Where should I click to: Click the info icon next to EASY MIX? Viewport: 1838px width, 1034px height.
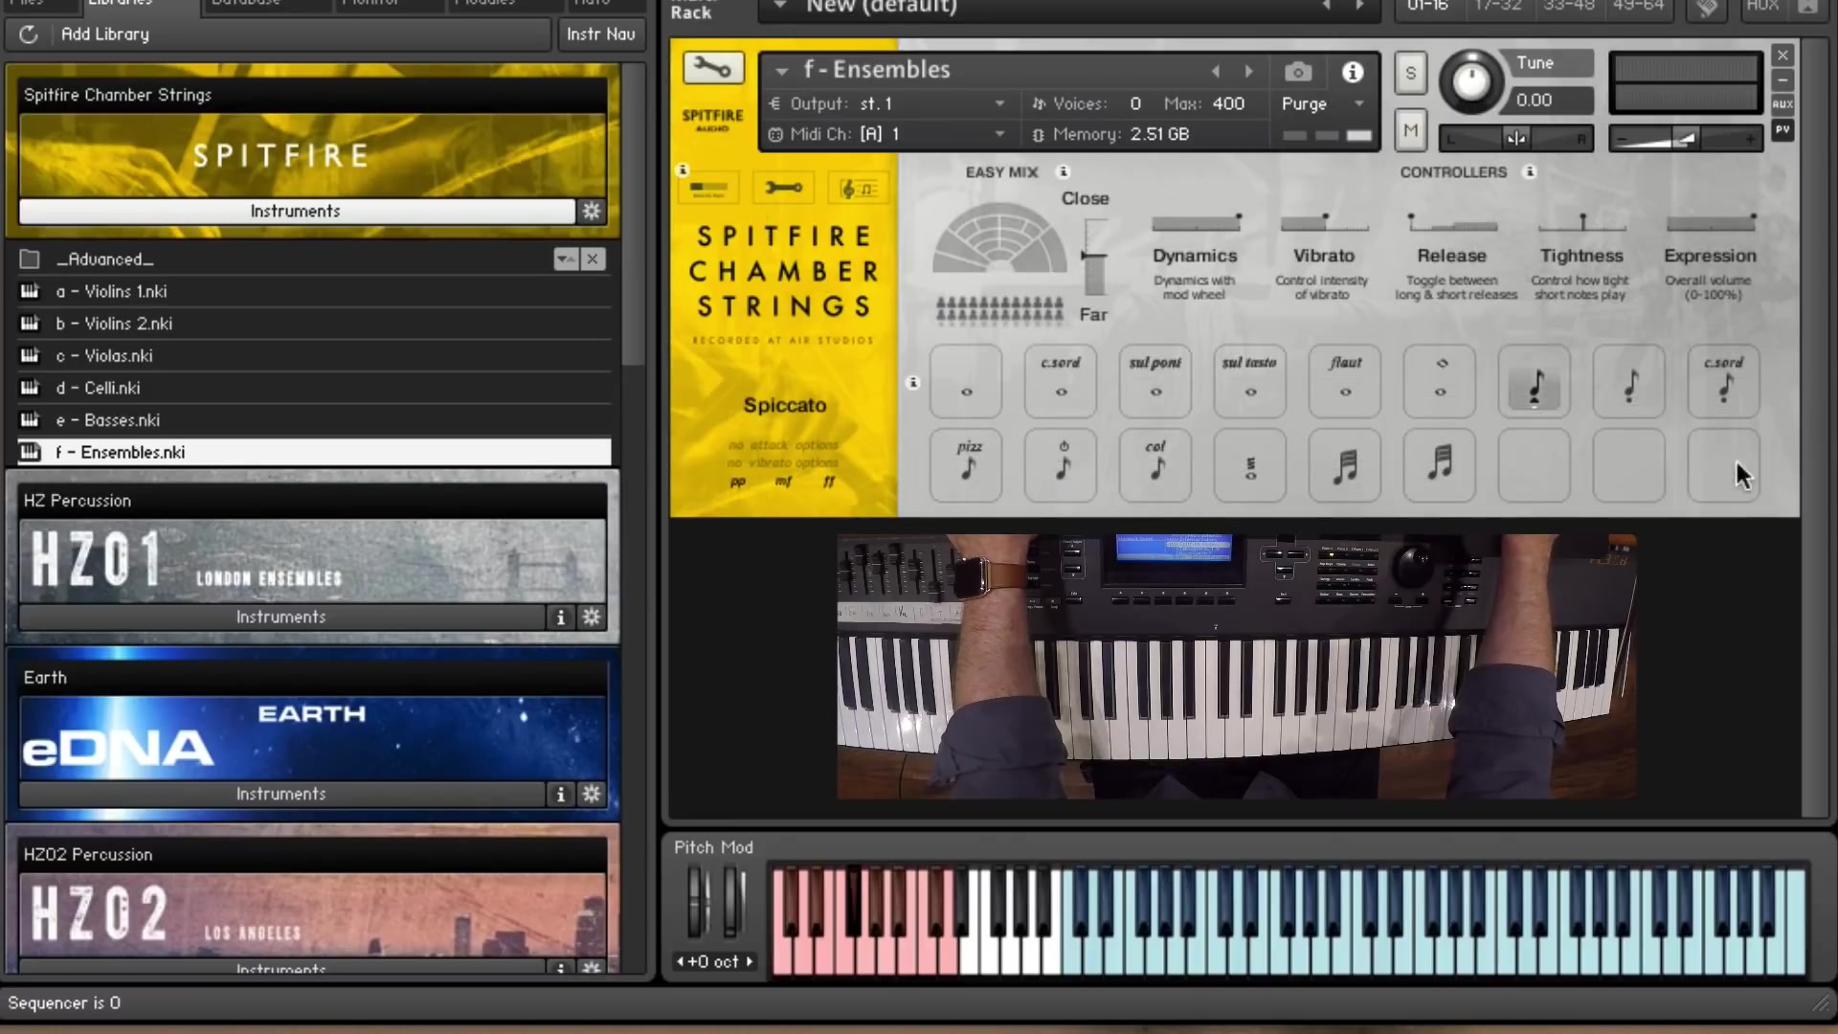(1064, 172)
